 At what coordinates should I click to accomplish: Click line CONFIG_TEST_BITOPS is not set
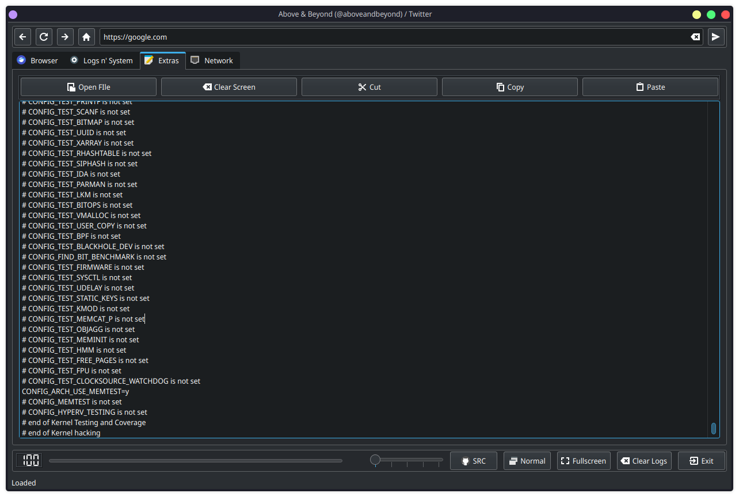click(x=77, y=205)
